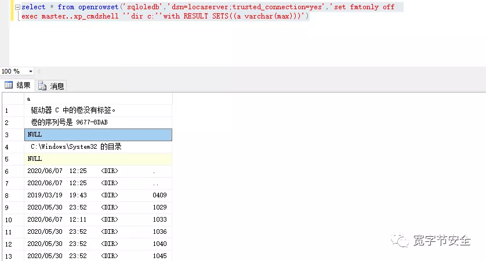Collapse the SQL query outline block
The height and width of the screenshot is (261, 486).
[17, 7]
